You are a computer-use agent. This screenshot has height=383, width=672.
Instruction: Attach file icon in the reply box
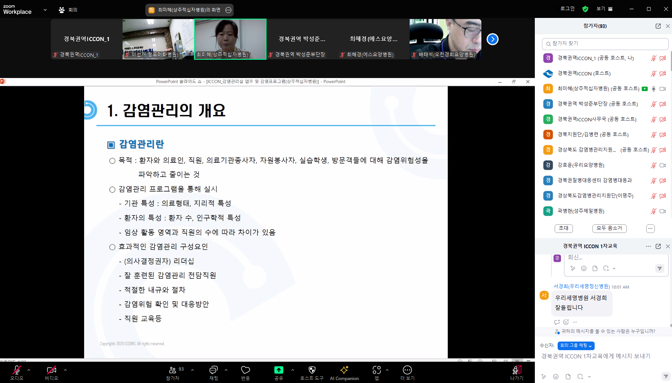click(595, 268)
